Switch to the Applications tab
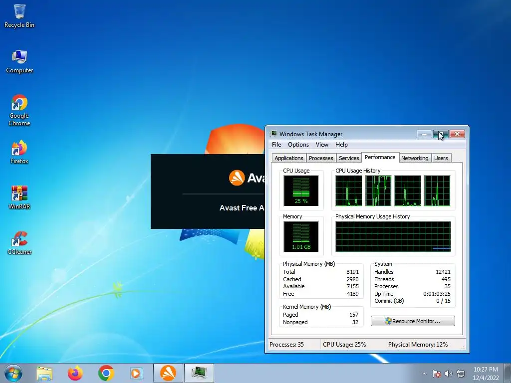The image size is (511, 383). click(x=289, y=158)
